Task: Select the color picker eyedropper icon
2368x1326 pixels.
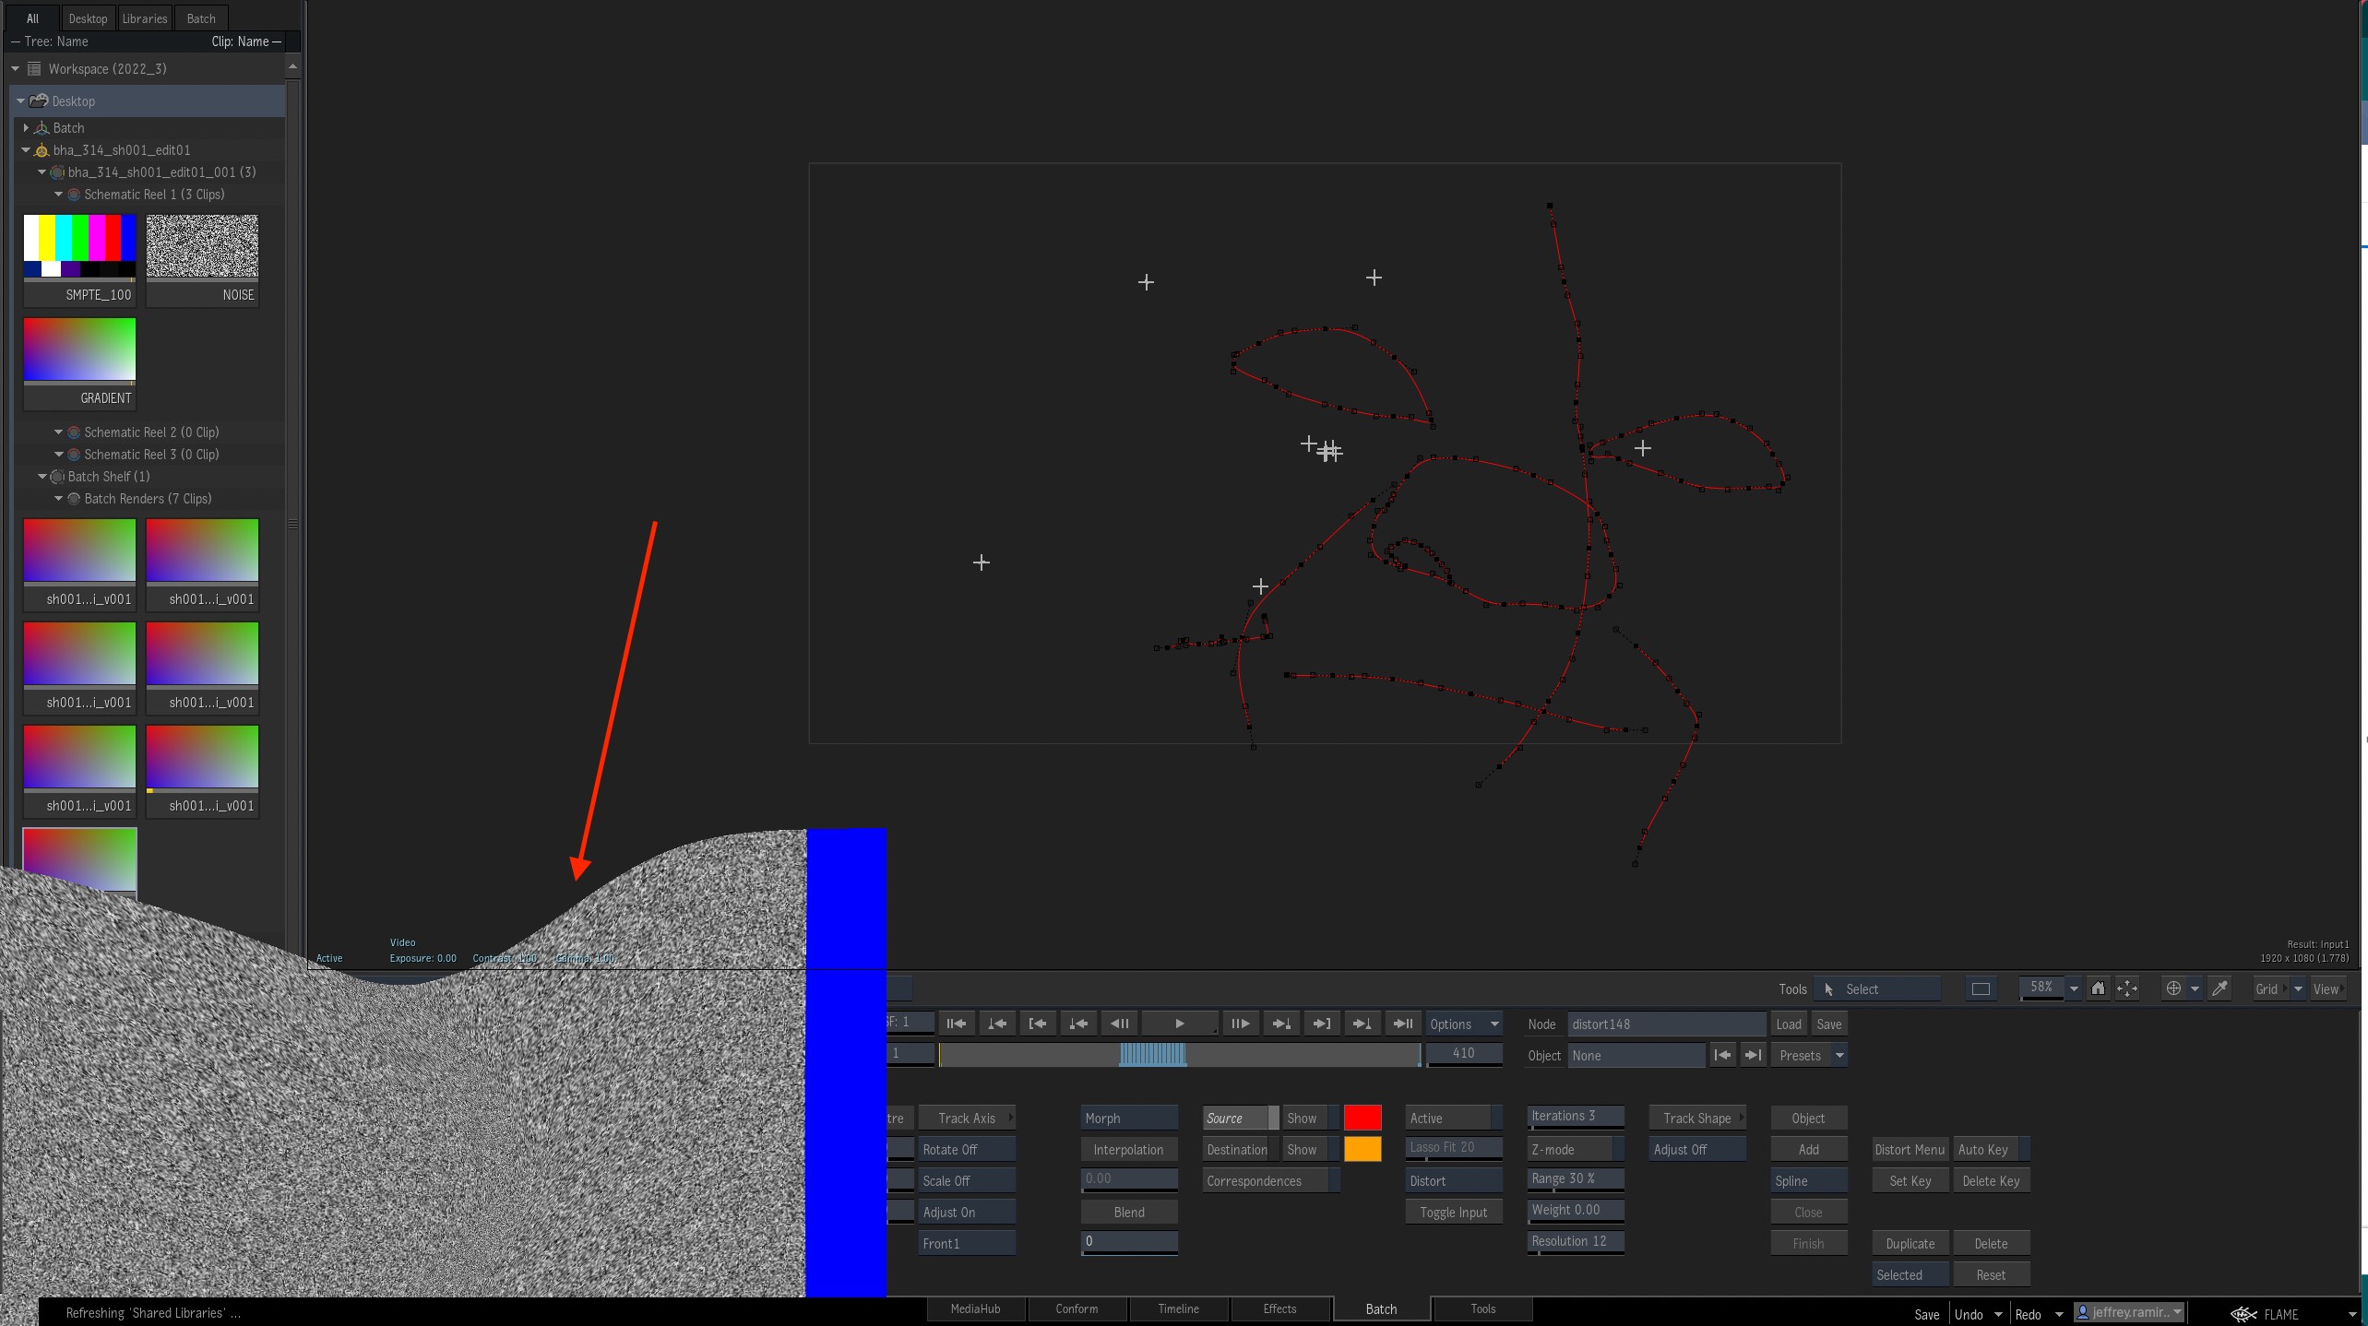Action: pyautogui.click(x=2220, y=989)
